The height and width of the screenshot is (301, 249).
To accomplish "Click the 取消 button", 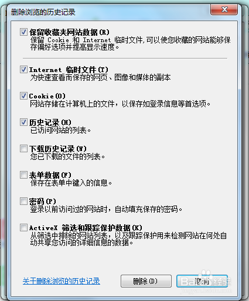I will (x=202, y=281).
